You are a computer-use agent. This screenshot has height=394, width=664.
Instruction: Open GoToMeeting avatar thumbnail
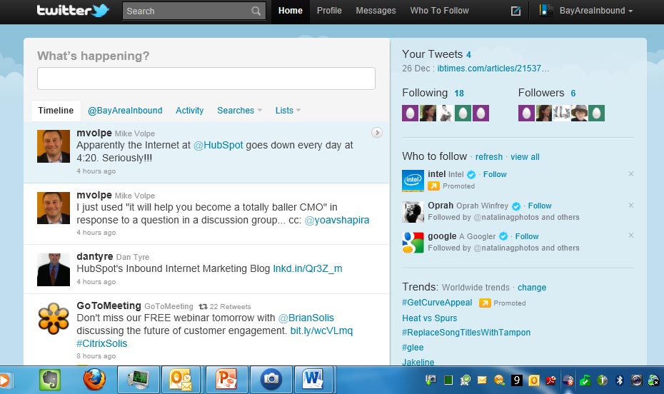[x=54, y=318]
